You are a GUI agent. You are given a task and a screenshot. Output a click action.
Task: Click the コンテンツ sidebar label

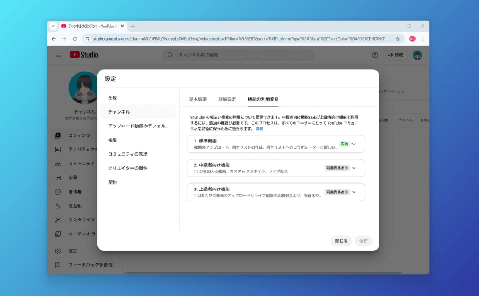(80, 135)
